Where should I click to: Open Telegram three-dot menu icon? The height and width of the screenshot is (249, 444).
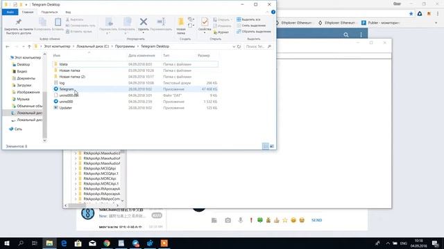click(x=361, y=35)
